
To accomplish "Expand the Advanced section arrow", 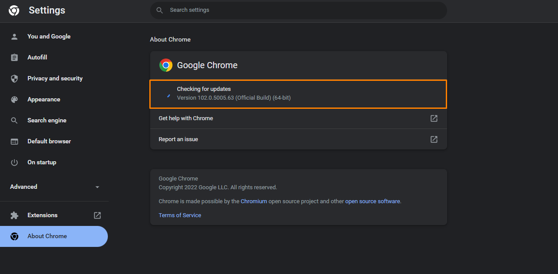I will (x=97, y=187).
